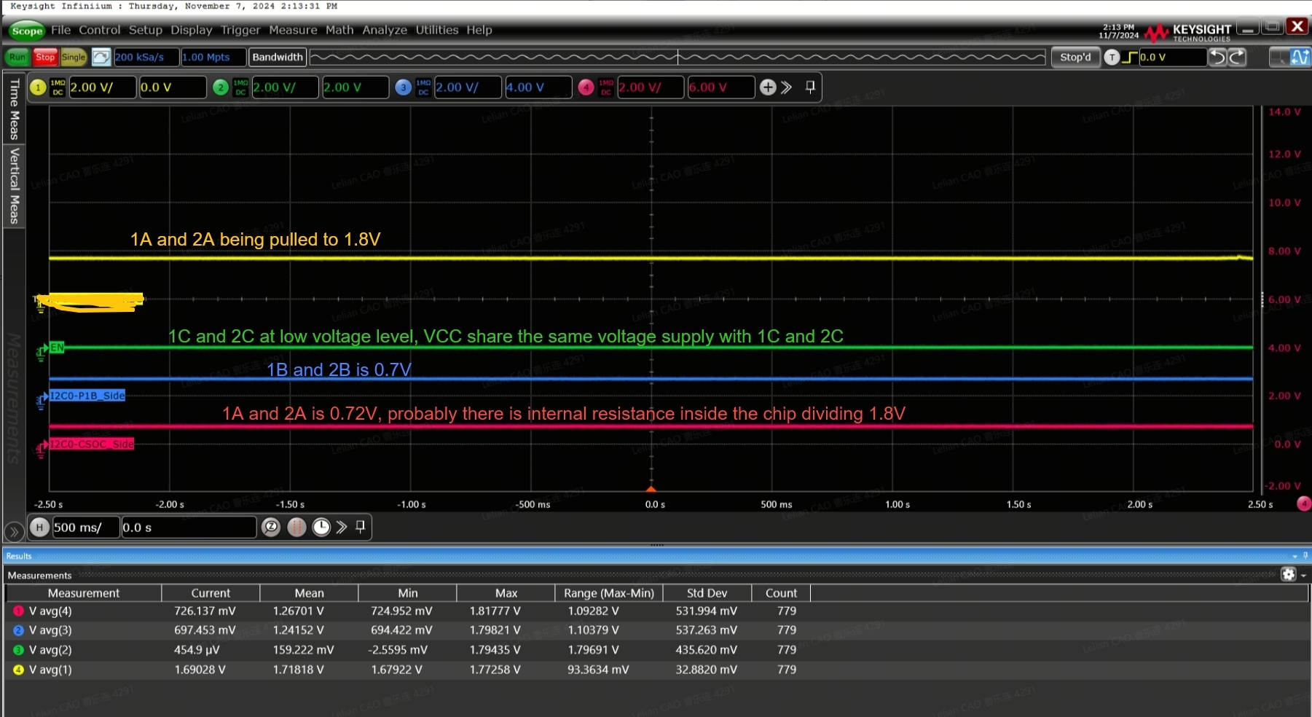Open the measurements settings gear icon
Screen dimensions: 1312x717
[x=1289, y=574]
